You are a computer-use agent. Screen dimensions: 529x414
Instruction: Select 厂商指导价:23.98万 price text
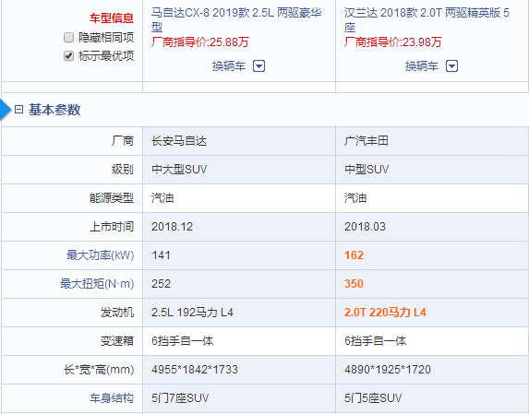(392, 42)
